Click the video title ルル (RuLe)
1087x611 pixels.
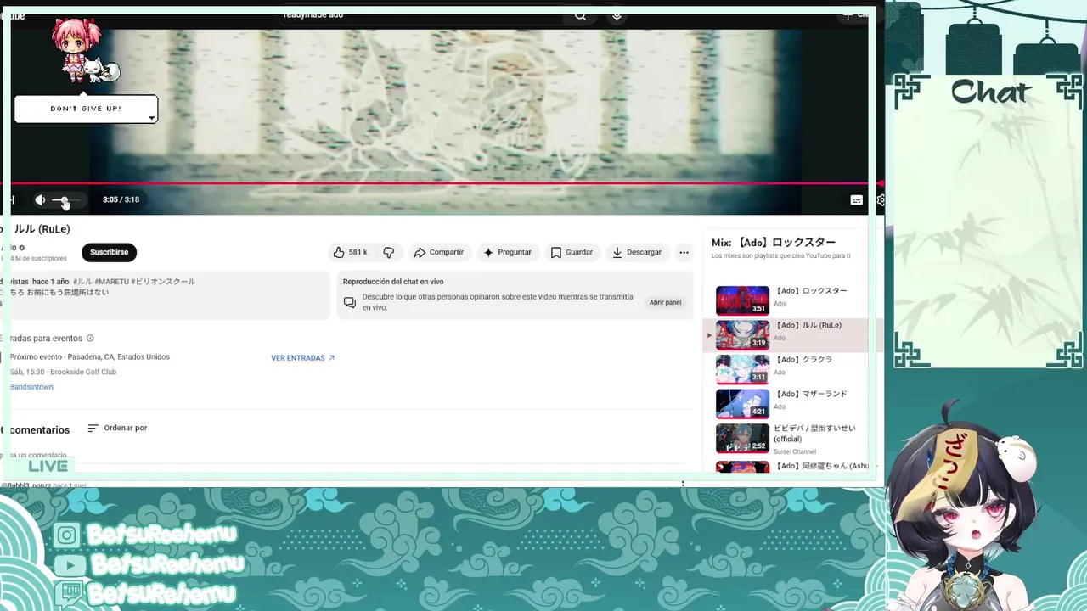click(42, 229)
